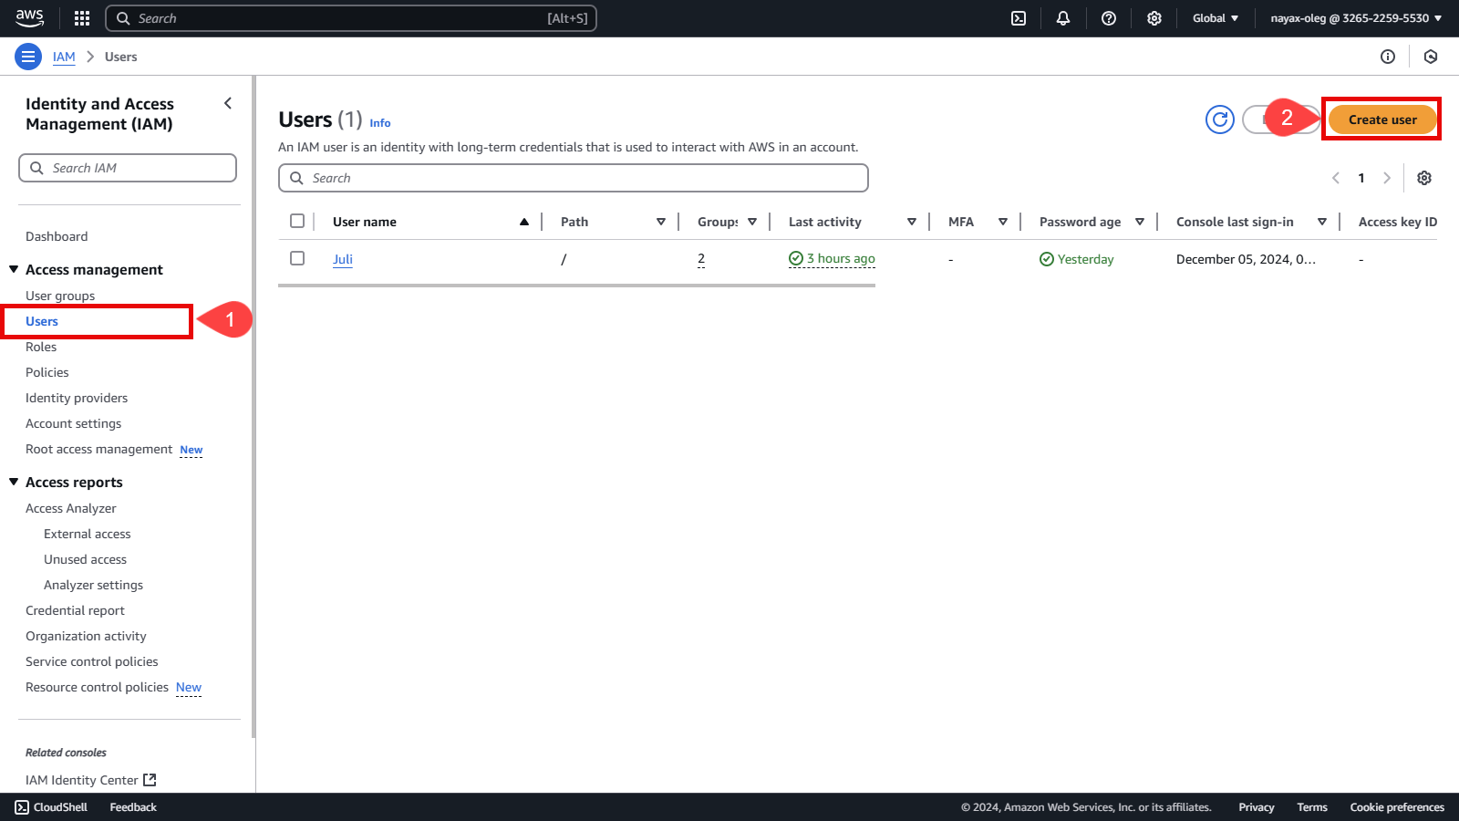Sort the Password age column
1459x821 pixels.
pyautogui.click(x=1140, y=222)
